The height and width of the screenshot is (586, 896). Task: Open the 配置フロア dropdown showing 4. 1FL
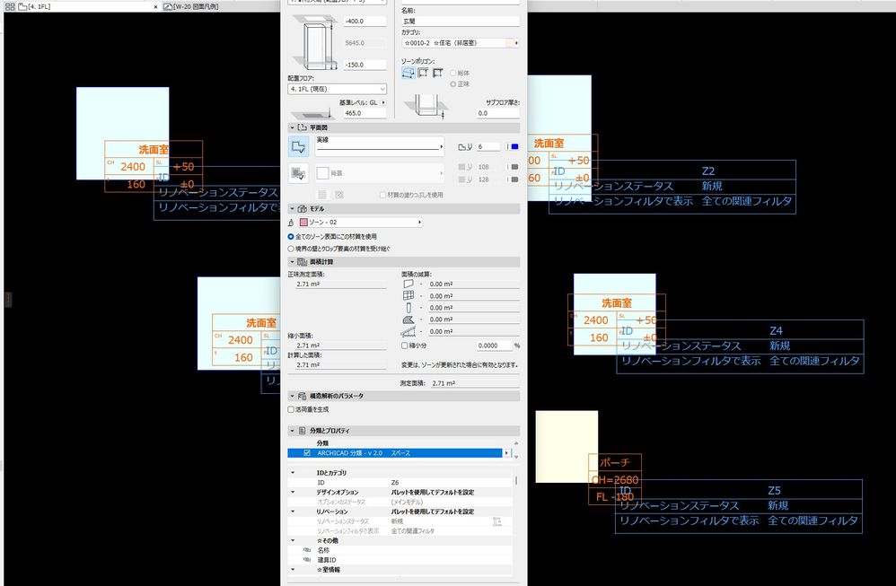[336, 89]
